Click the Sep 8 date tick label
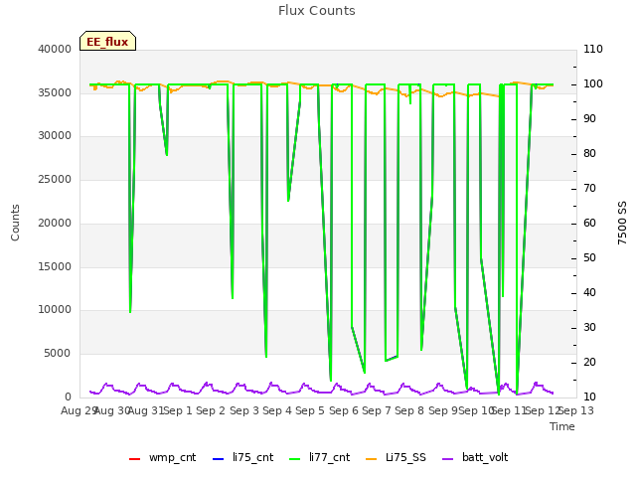This screenshot has height=477, width=636. click(409, 410)
